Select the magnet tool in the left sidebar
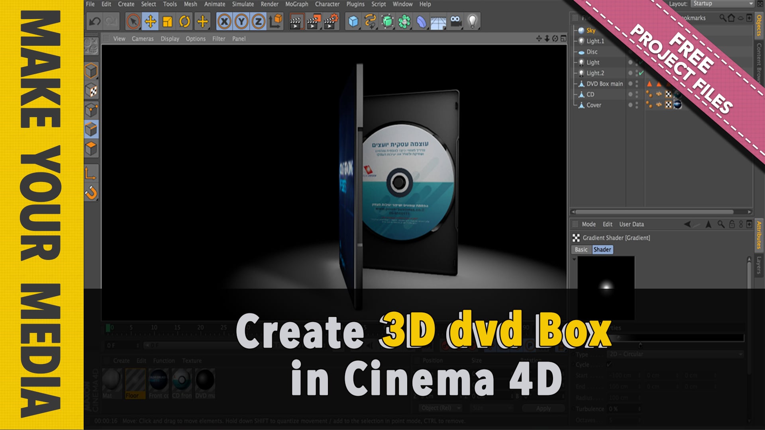This screenshot has width=765, height=430. point(91,192)
